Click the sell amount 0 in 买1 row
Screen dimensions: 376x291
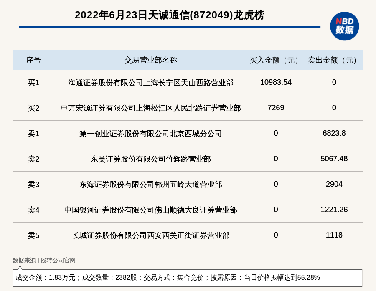pos(334,82)
